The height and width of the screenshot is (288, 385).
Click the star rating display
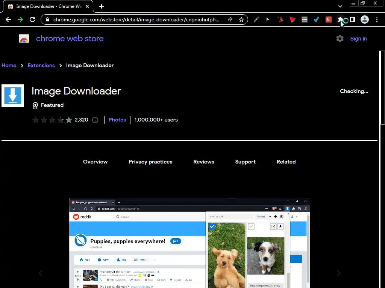tap(52, 120)
